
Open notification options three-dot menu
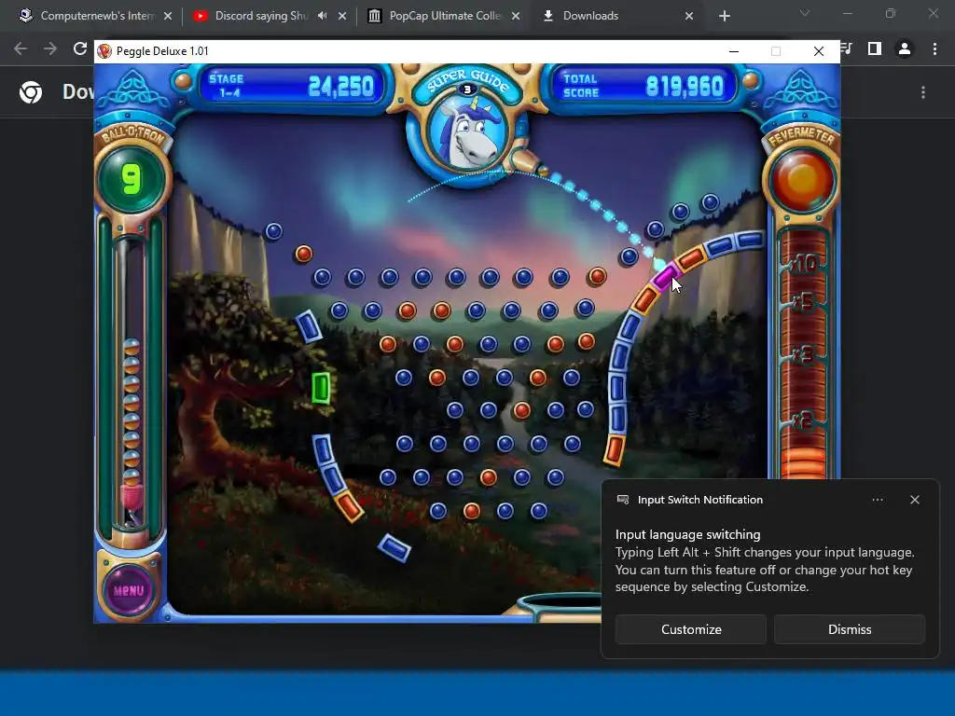tap(877, 500)
